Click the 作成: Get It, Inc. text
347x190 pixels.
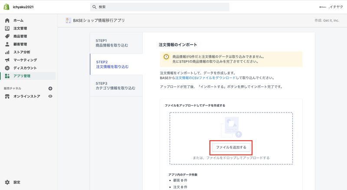click(327, 20)
